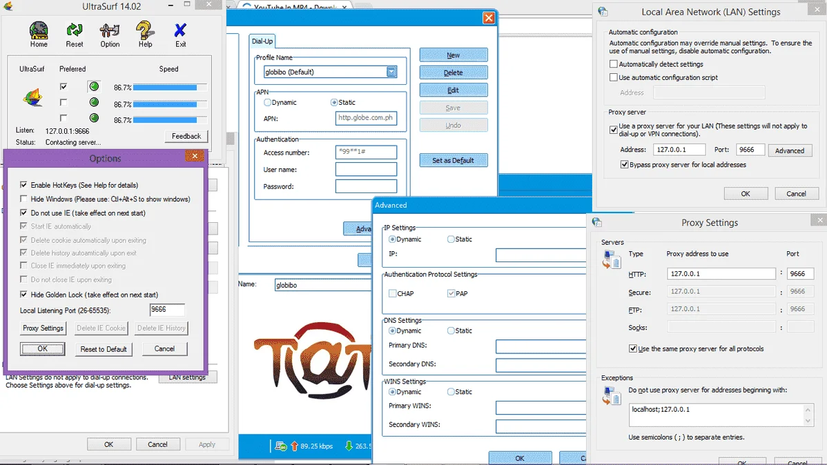Click the LAN Settings title bar icon

point(603,12)
